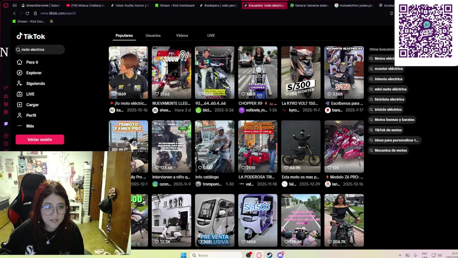Go back with the browser arrow

pos(14,13)
